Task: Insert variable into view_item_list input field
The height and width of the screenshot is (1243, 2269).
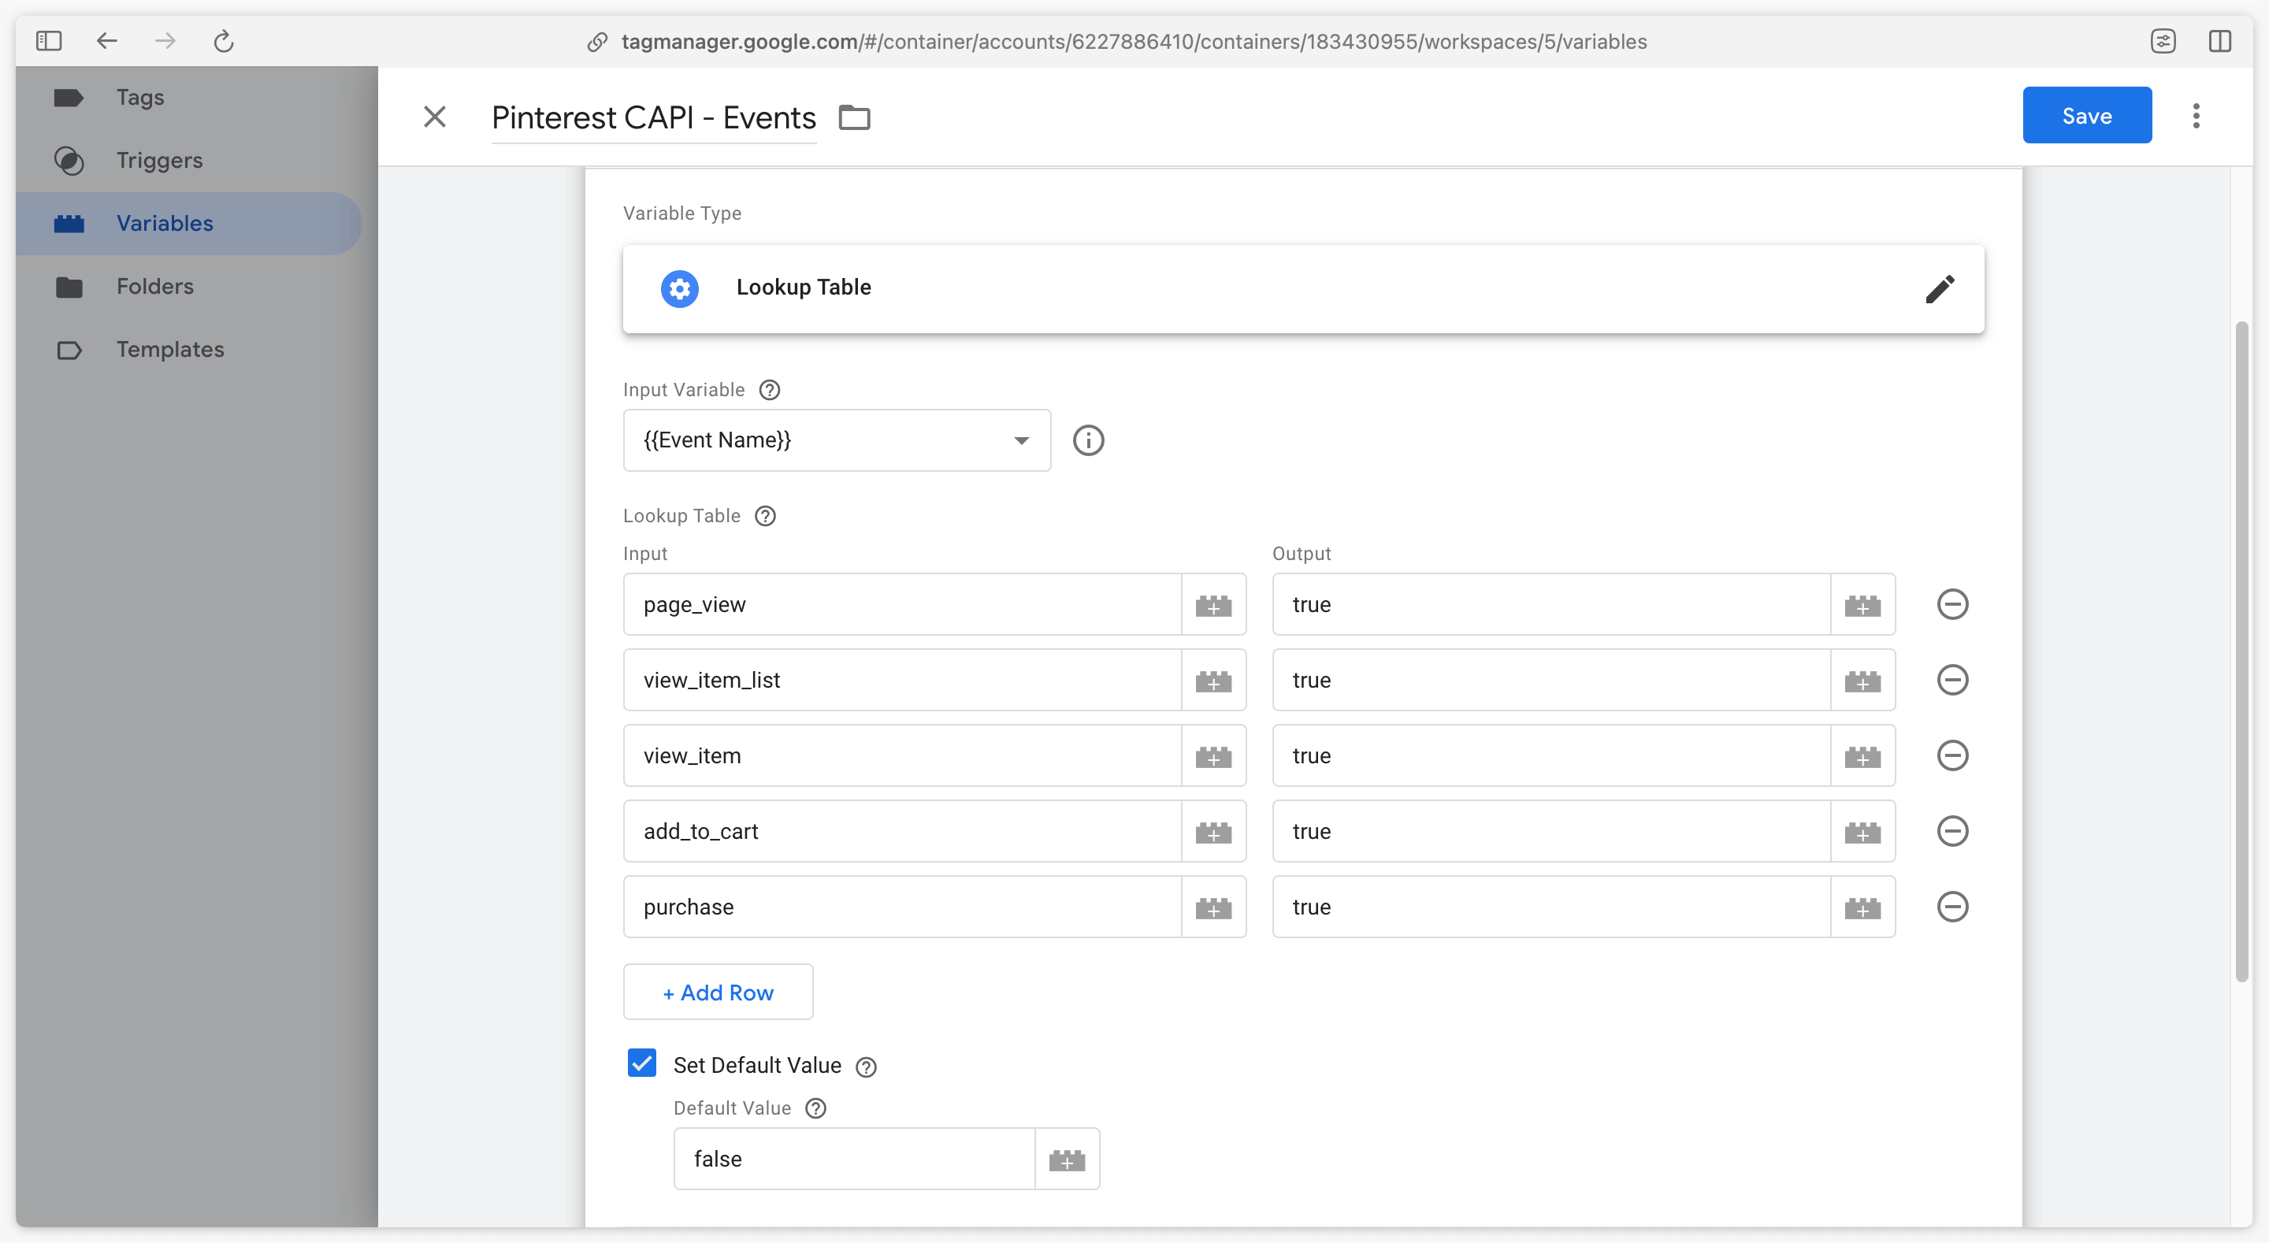Action: [x=1214, y=680]
